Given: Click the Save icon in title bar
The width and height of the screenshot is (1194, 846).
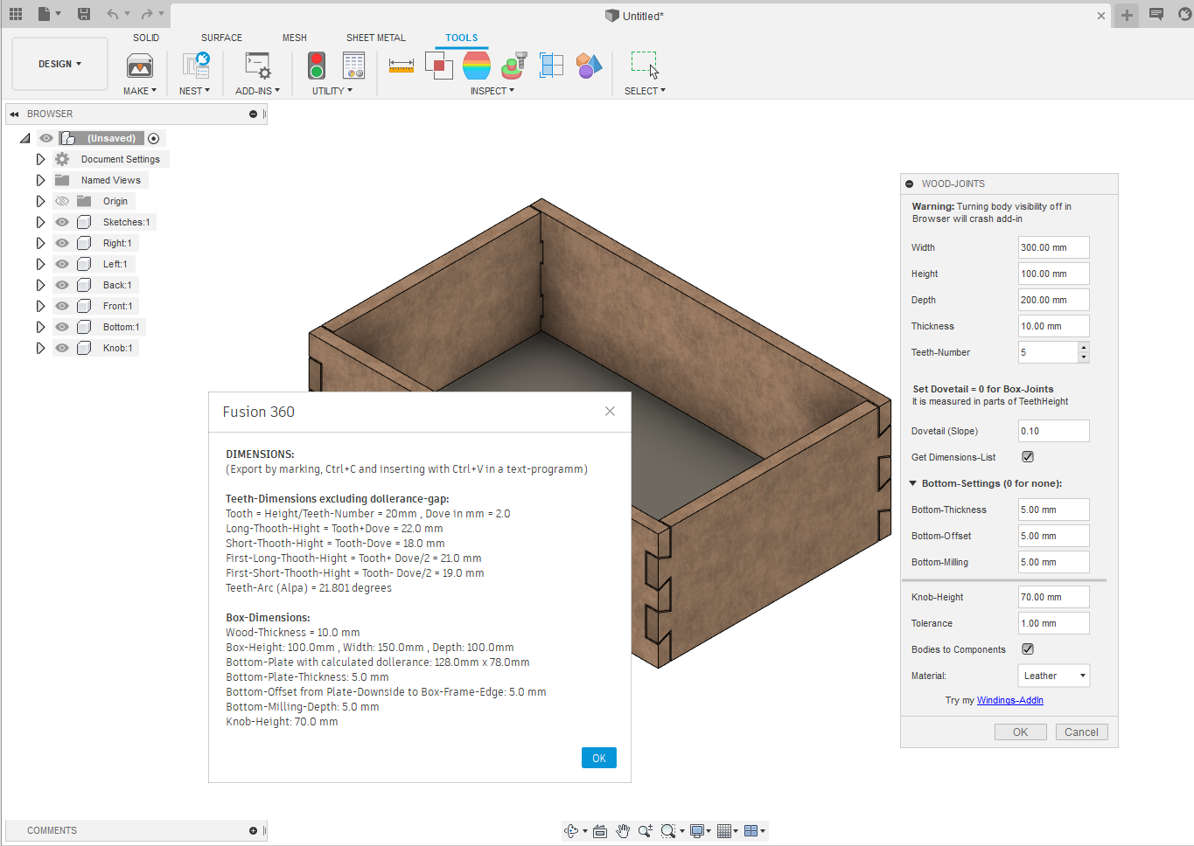Looking at the screenshot, I should point(84,14).
